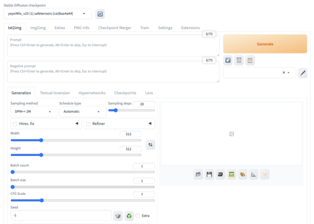Click the blue arrow read-parameters icon
Viewport: 314px width, 224px height.
coord(228,61)
